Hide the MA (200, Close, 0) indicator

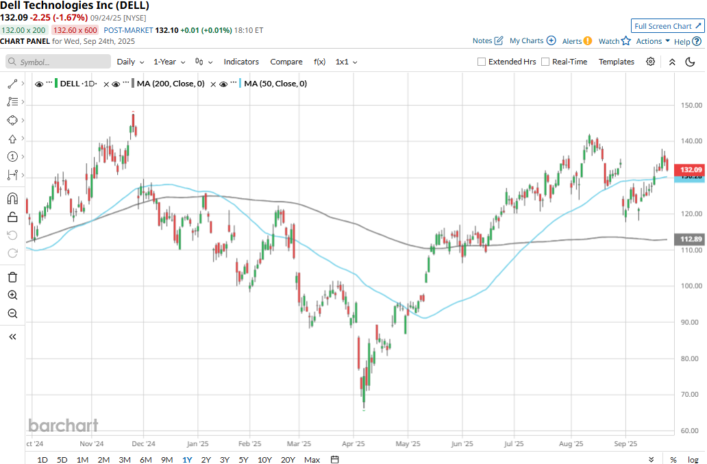tap(116, 84)
